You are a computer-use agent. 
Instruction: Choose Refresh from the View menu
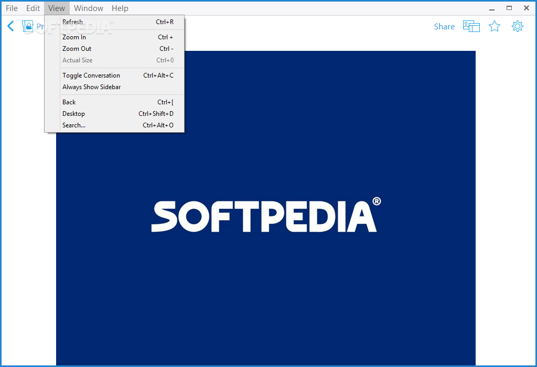(x=114, y=22)
